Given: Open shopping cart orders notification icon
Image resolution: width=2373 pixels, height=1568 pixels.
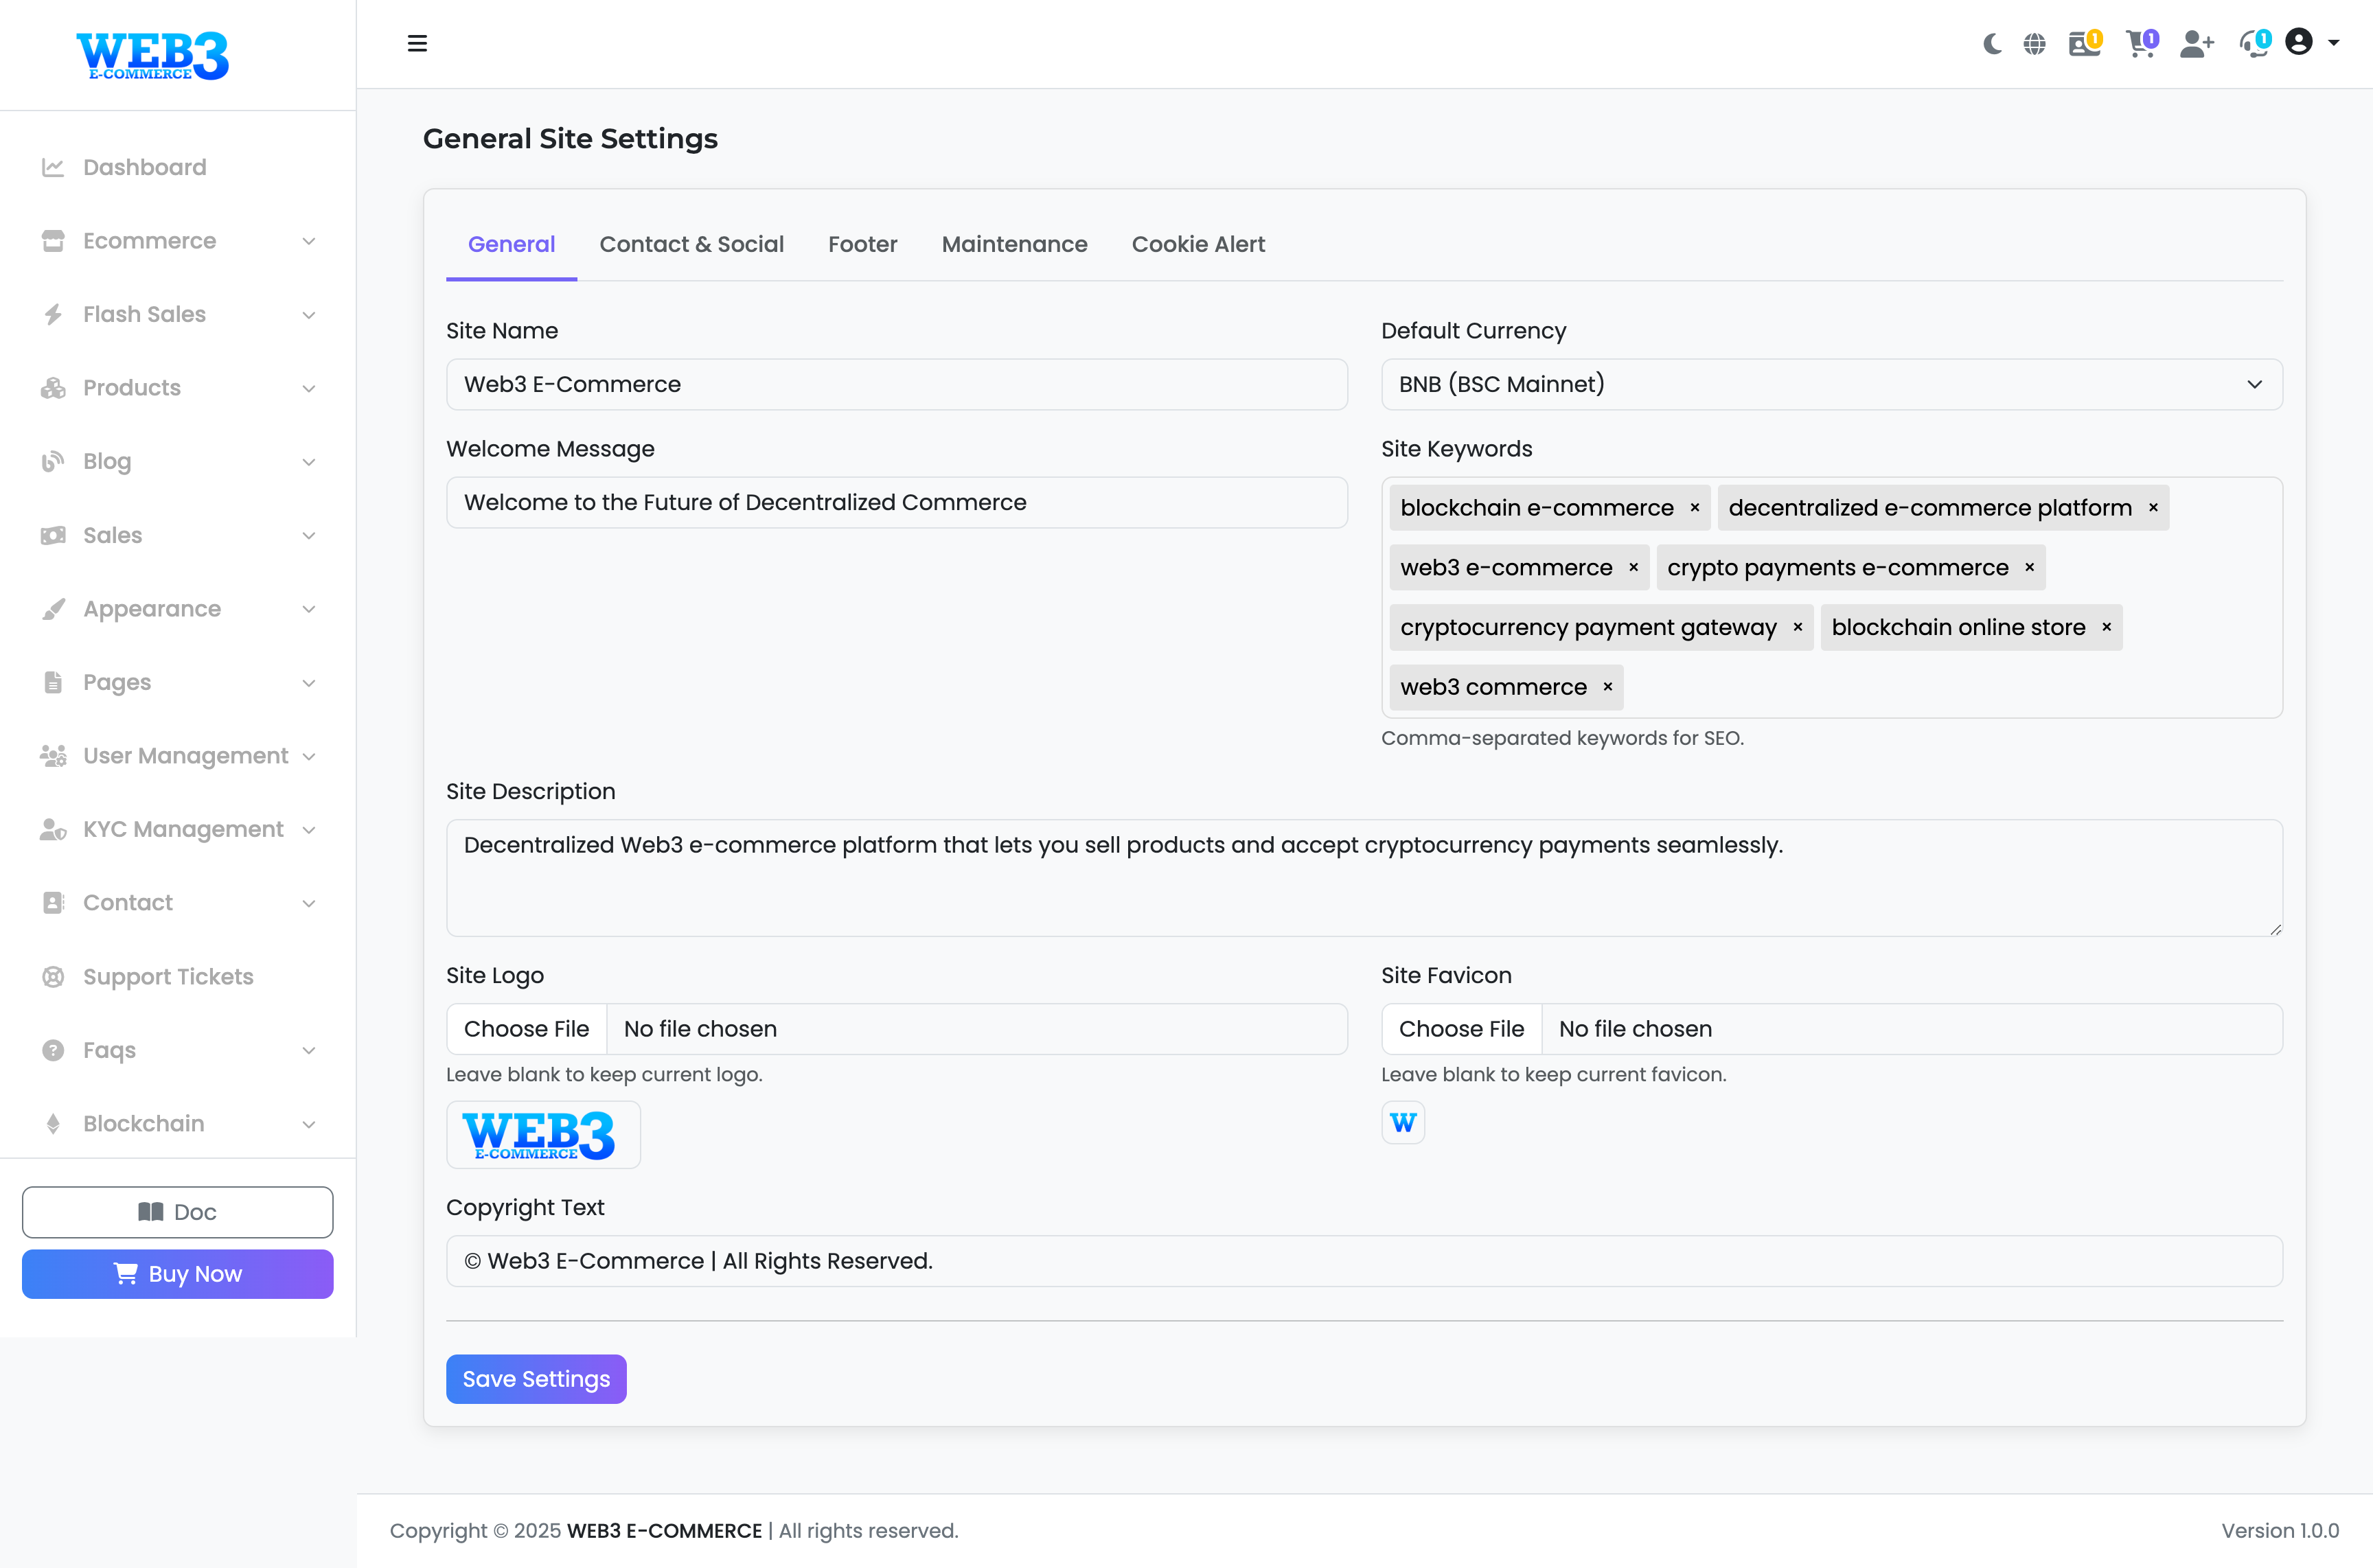Looking at the screenshot, I should pos(2139,44).
